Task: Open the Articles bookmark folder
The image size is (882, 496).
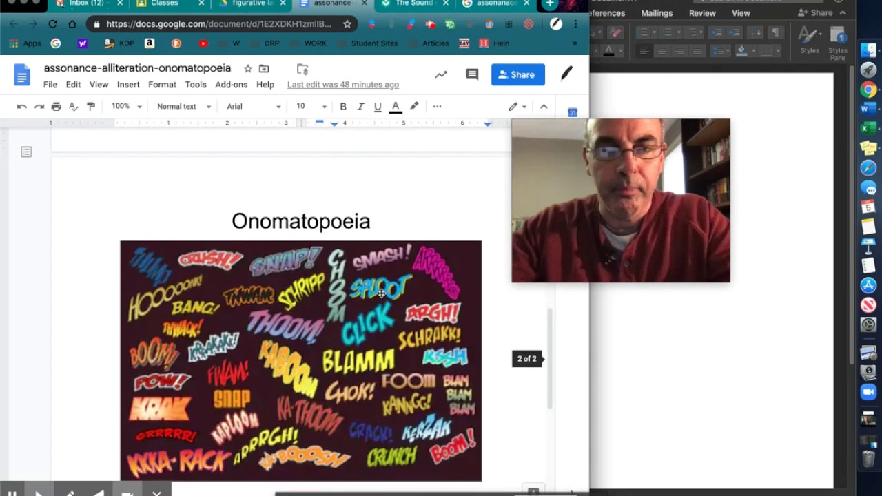Action: [429, 43]
